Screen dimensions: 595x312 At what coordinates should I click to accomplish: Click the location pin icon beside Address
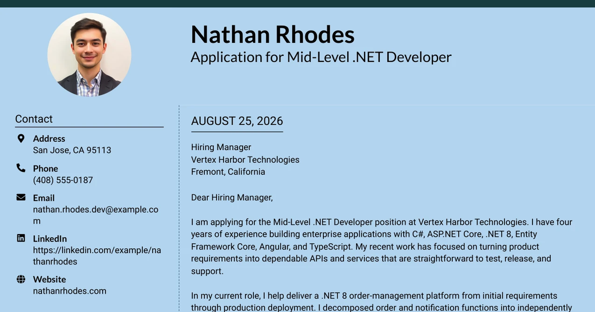point(21,138)
